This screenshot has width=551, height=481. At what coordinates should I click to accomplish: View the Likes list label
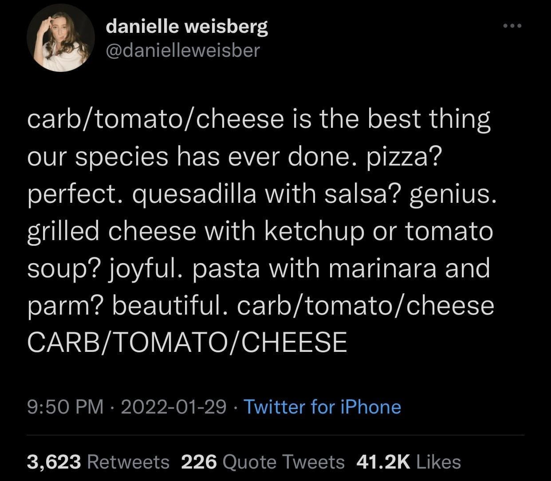coord(439,462)
